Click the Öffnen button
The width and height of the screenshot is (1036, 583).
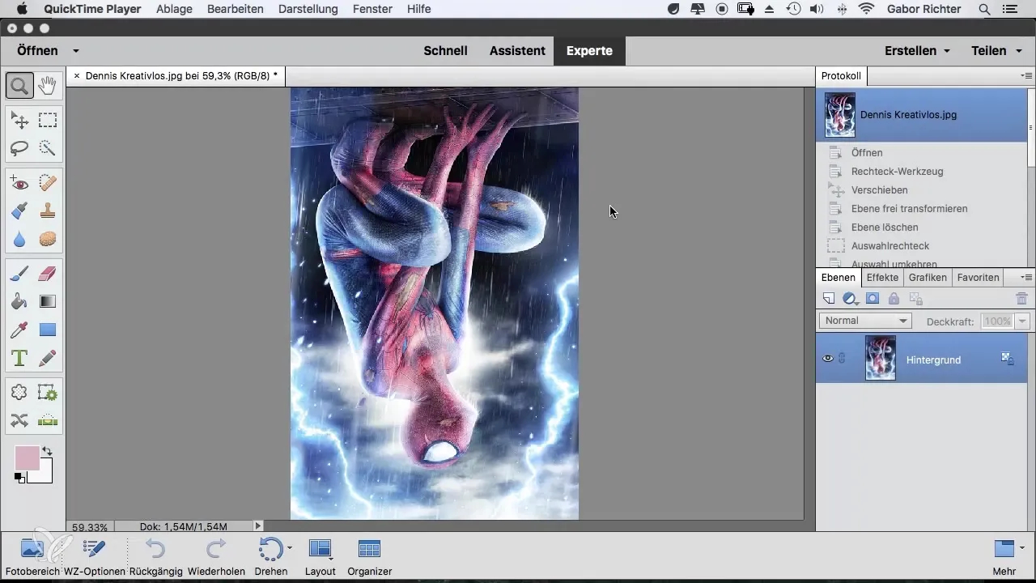37,50
